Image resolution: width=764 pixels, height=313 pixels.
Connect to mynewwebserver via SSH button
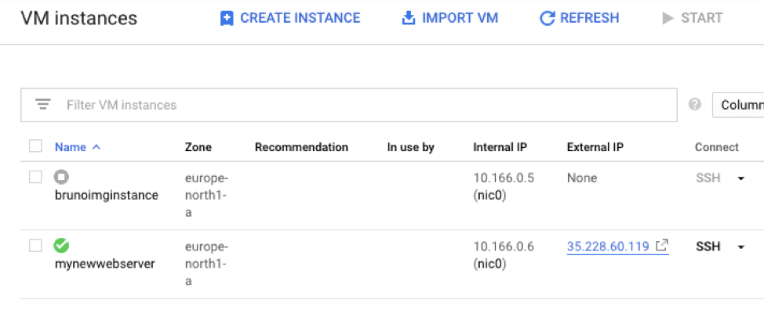click(708, 246)
